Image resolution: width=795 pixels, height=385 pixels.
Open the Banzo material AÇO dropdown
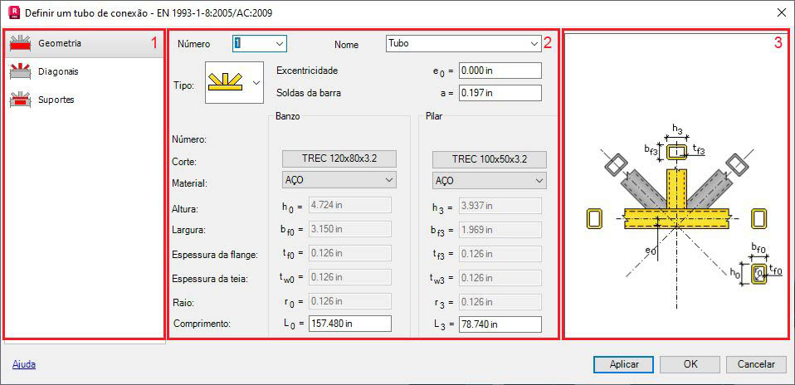(339, 179)
